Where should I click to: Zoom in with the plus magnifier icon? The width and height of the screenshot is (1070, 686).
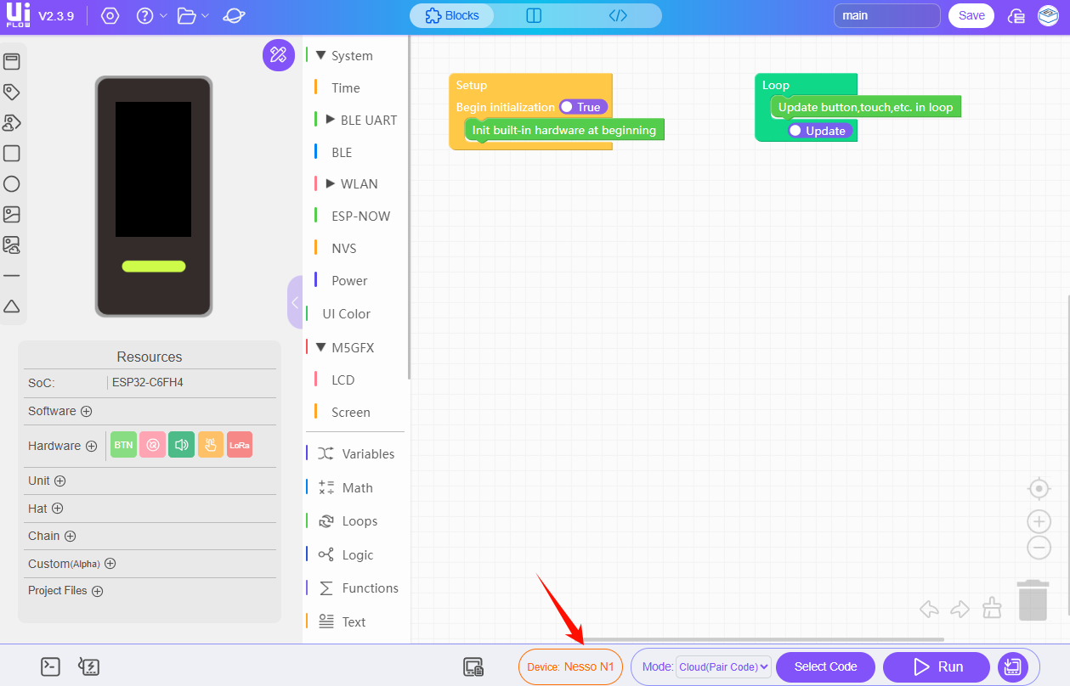pyautogui.click(x=1039, y=521)
